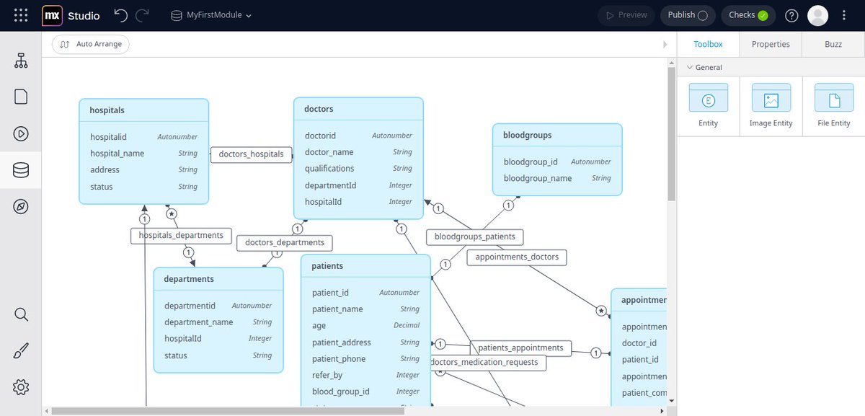Select the departments entity header

pos(218,279)
